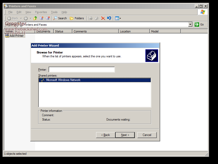Click the Go button by address bar

coord(199,24)
